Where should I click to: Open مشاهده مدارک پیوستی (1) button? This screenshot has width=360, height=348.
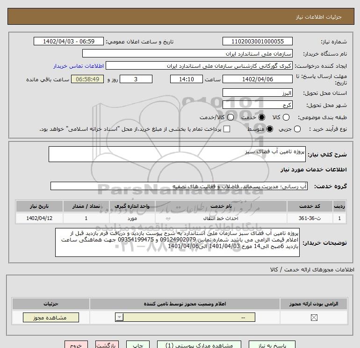point(199,345)
